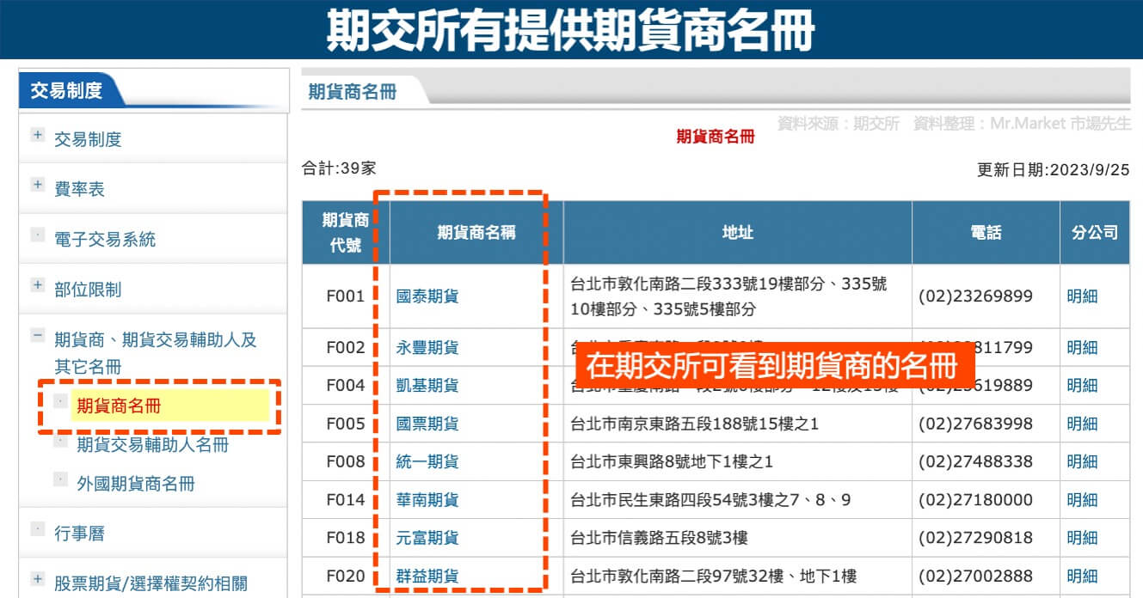Click address 台北市東興路8號地下1樓之1
The width and height of the screenshot is (1143, 598).
[672, 462]
